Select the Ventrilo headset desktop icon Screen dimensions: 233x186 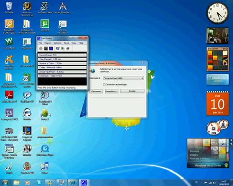(x=27, y=114)
